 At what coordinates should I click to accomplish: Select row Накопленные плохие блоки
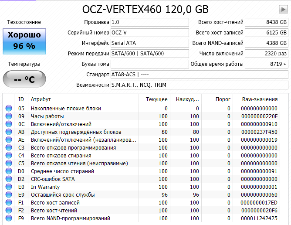point(142,108)
